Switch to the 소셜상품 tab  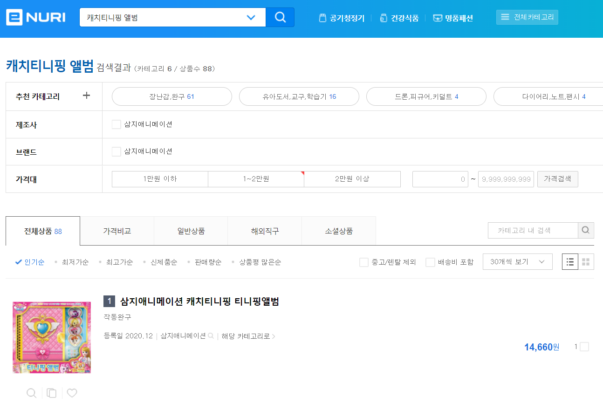[339, 231]
